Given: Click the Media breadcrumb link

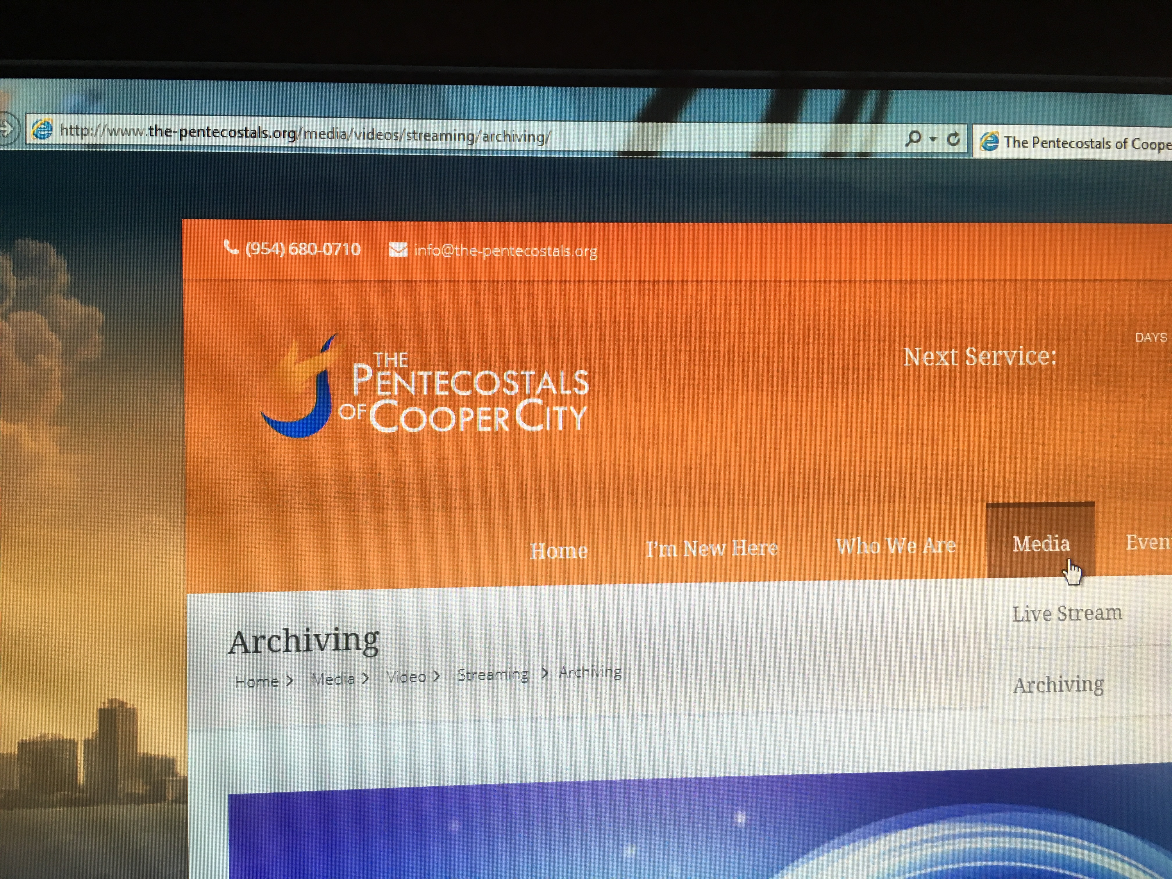Looking at the screenshot, I should tap(333, 679).
